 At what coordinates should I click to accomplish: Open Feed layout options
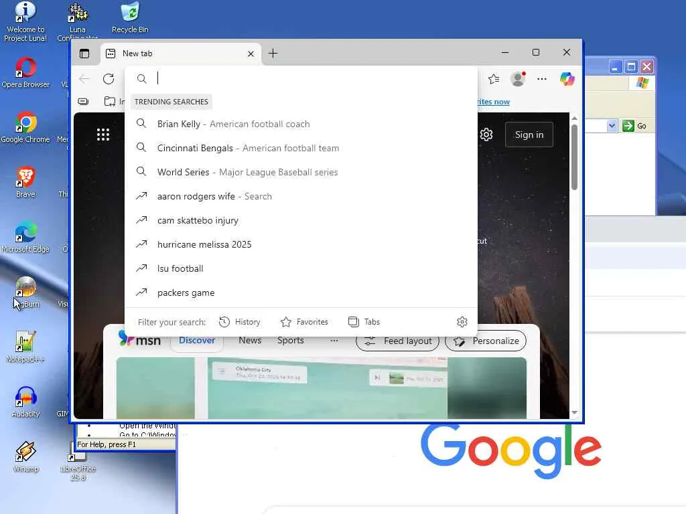pyautogui.click(x=397, y=341)
